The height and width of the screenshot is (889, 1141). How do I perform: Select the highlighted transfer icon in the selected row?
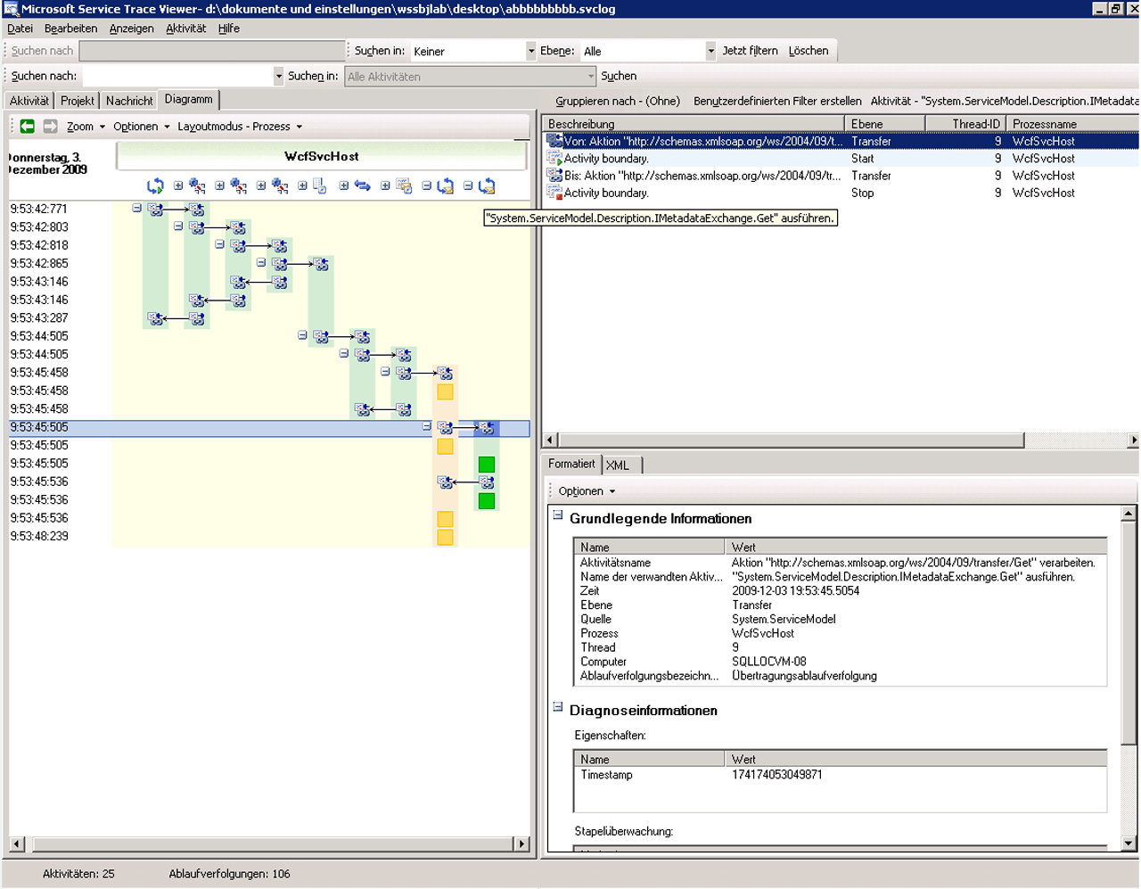(486, 428)
